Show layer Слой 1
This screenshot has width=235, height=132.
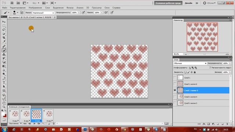click(175, 78)
